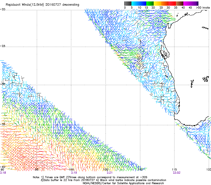Image resolution: width=211 pixels, height=185 pixels.
Task: Click the '-25' latitude axis label
Action: click(3, 46)
